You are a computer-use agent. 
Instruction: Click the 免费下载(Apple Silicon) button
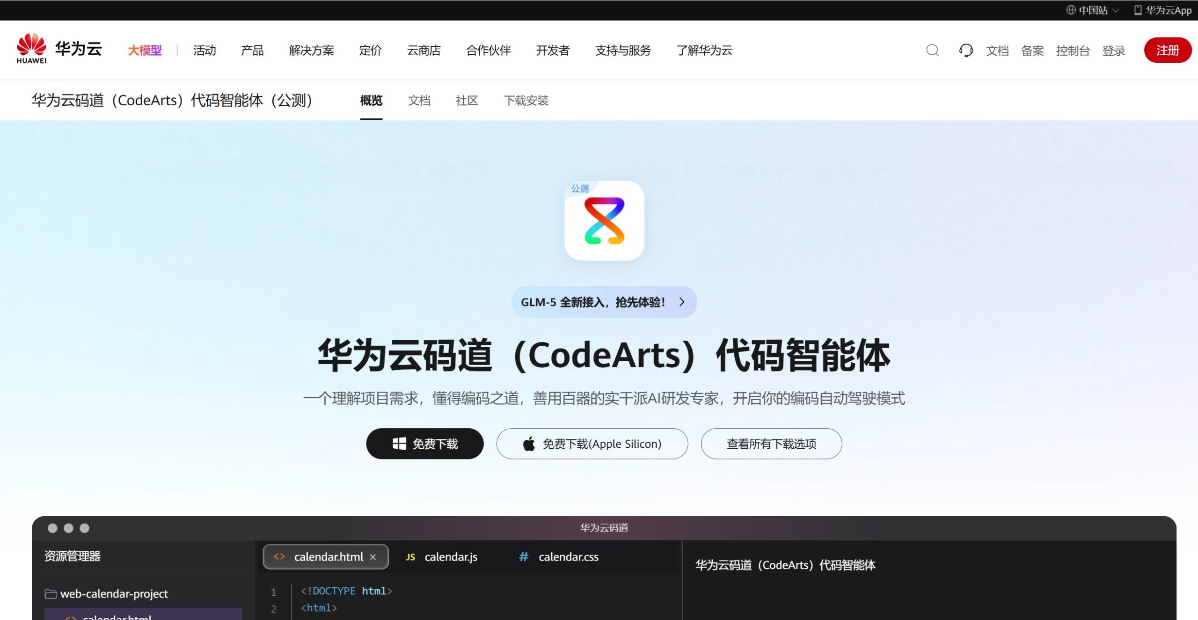tap(592, 443)
